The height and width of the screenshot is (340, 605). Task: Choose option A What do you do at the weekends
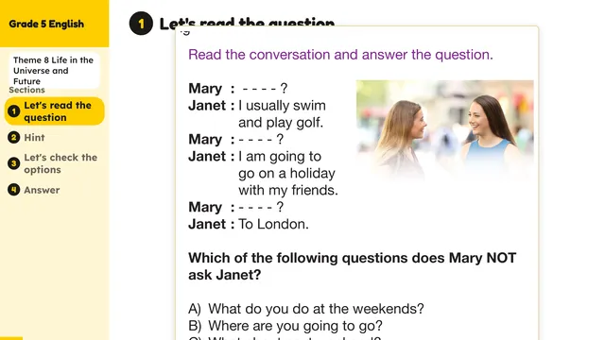pyautogui.click(x=306, y=309)
